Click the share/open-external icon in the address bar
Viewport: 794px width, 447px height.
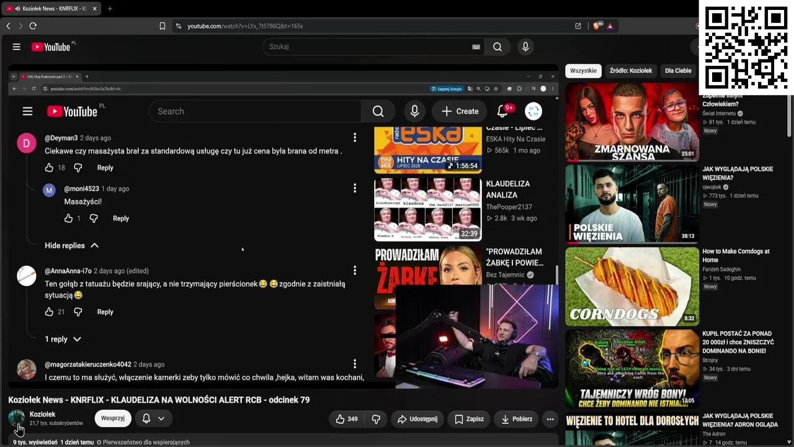pyautogui.click(x=578, y=26)
